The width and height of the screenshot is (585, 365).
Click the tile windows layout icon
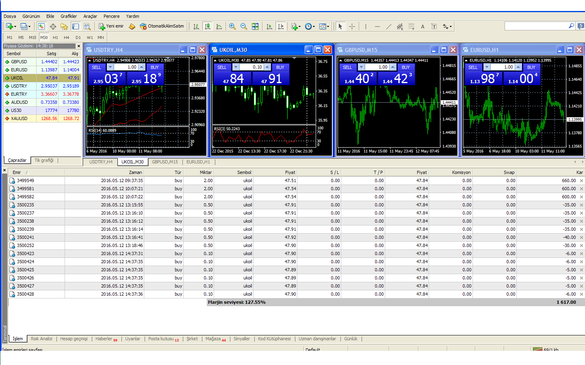point(255,26)
